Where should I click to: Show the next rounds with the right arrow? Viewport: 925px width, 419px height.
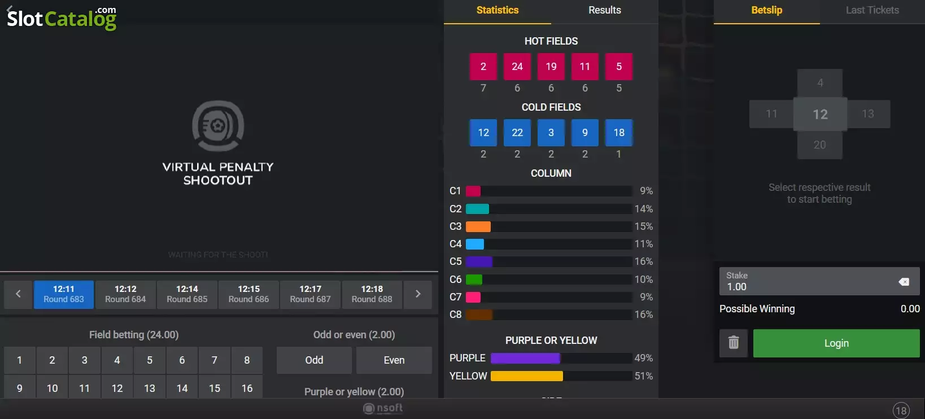[418, 294]
